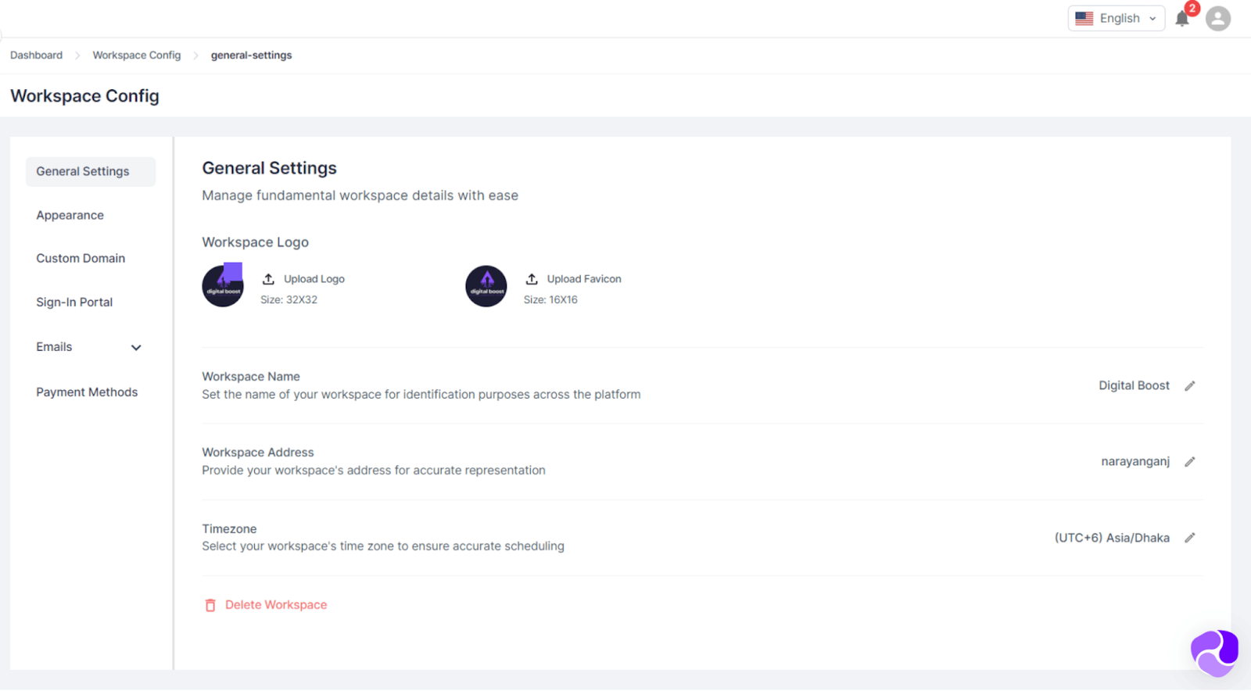The height and width of the screenshot is (691, 1251).
Task: Click the Workspace Config breadcrumb
Action: [136, 55]
